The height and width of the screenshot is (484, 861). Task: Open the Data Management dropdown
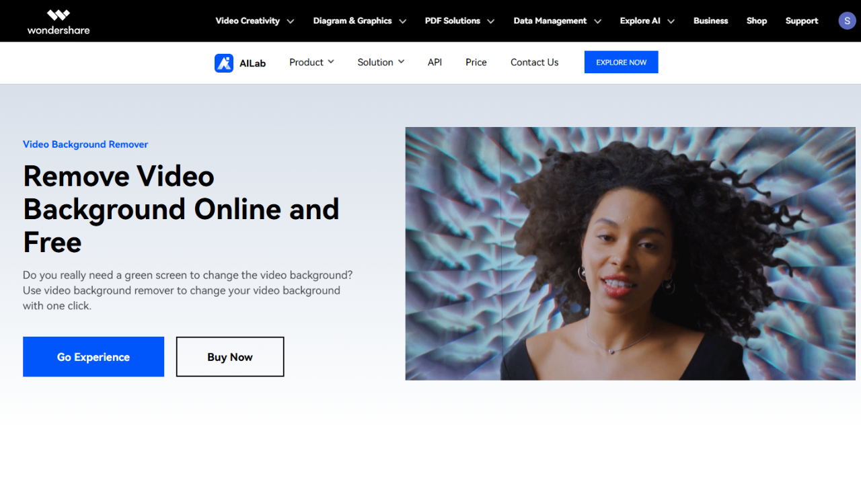(x=556, y=21)
